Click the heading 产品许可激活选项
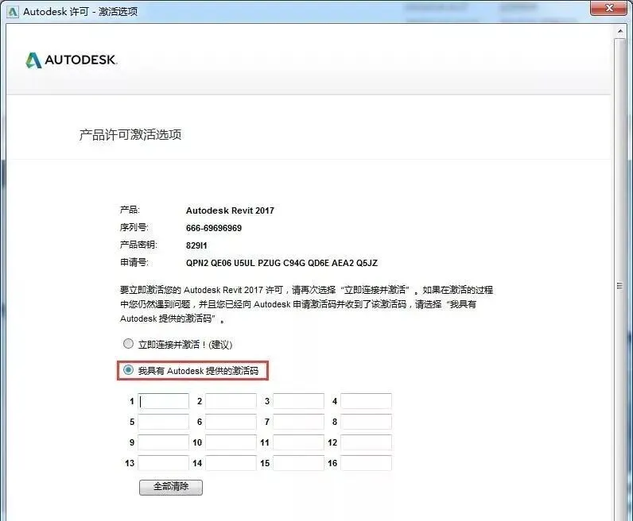This screenshot has height=521, width=633. (x=130, y=135)
